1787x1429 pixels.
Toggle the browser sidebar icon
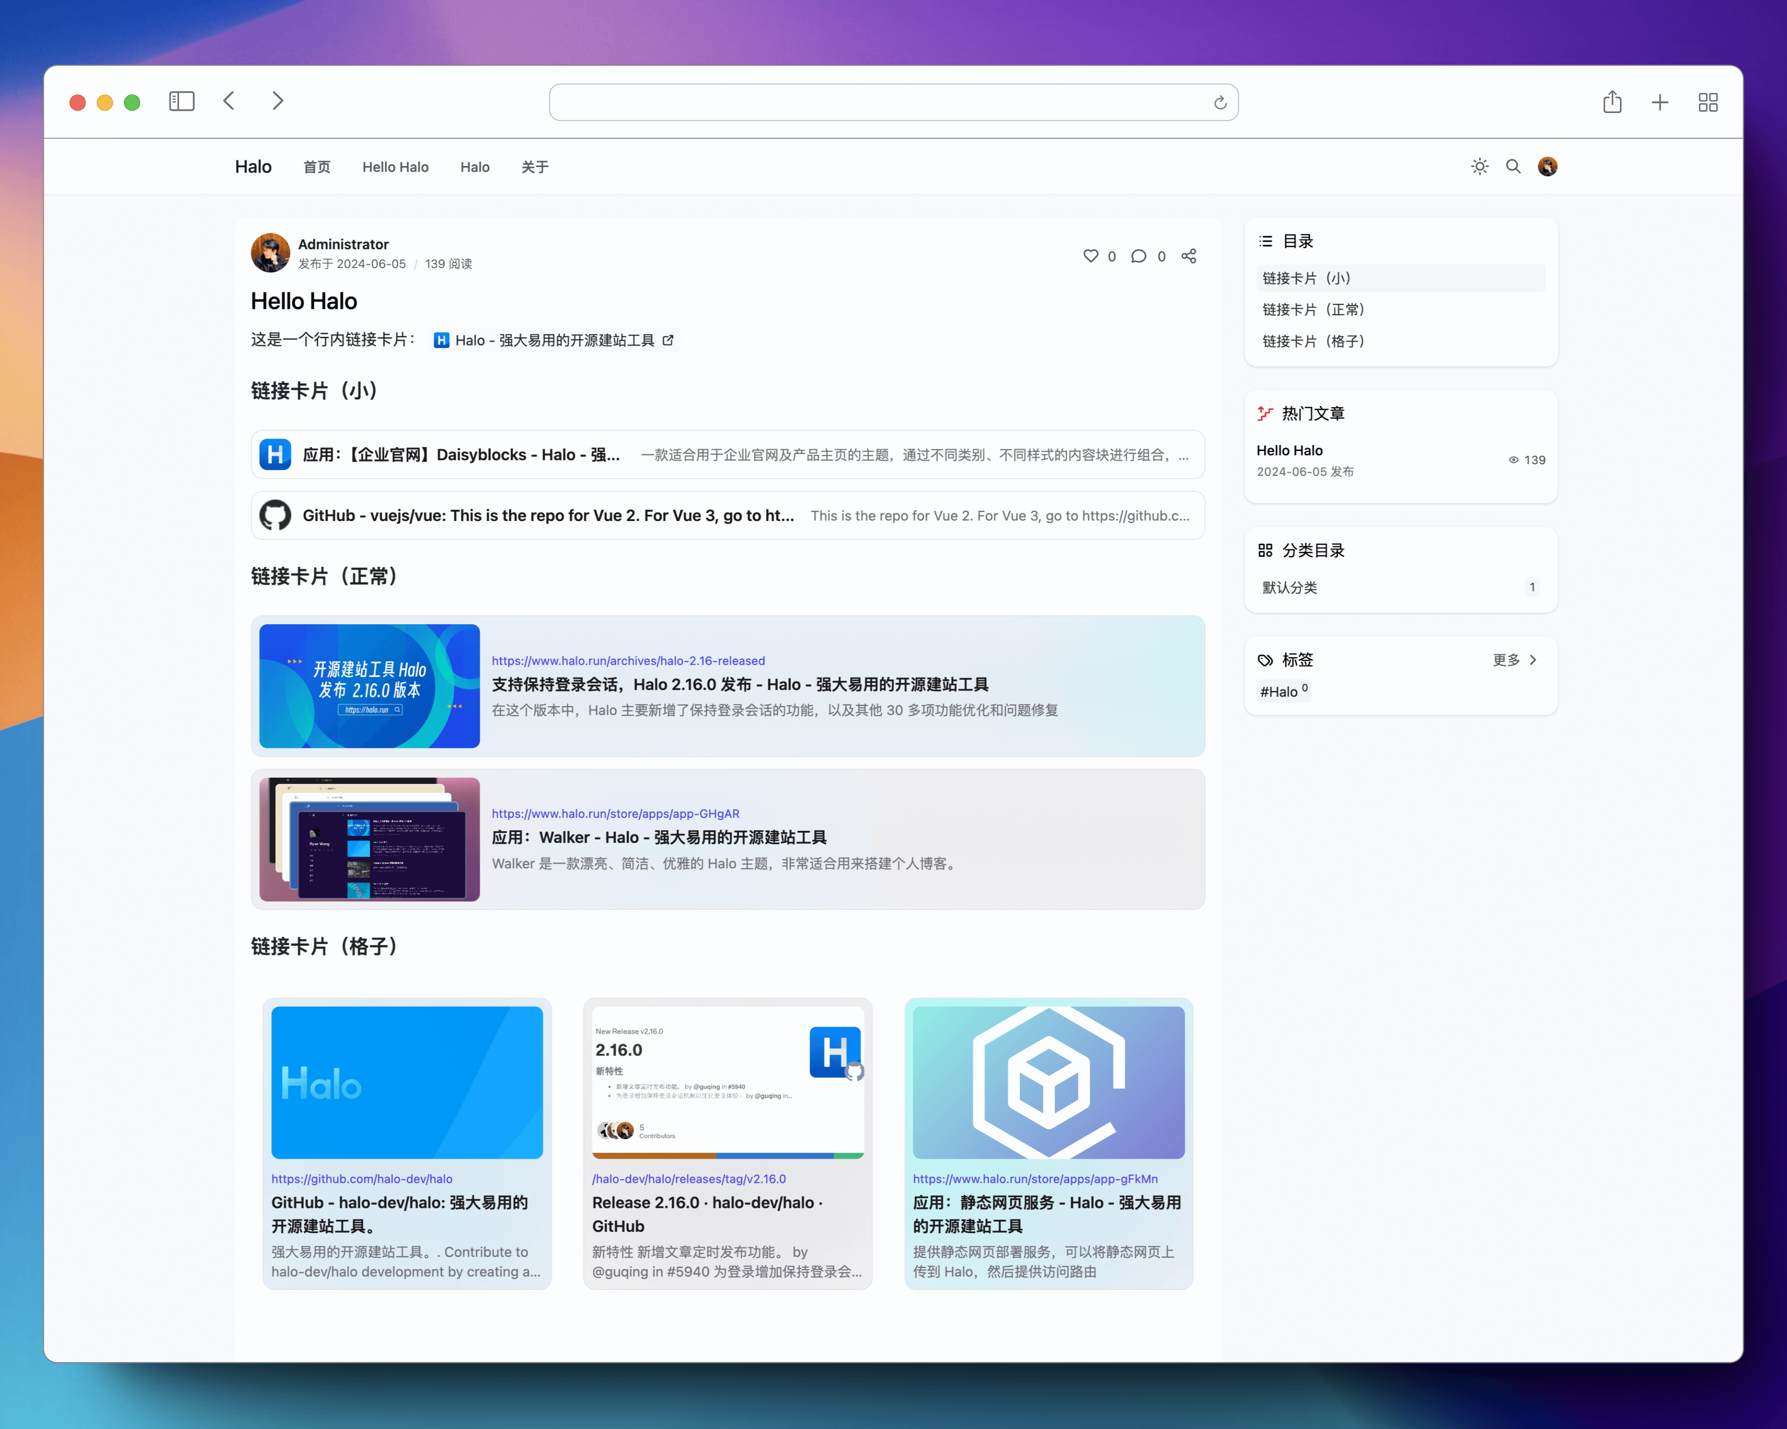point(181,101)
